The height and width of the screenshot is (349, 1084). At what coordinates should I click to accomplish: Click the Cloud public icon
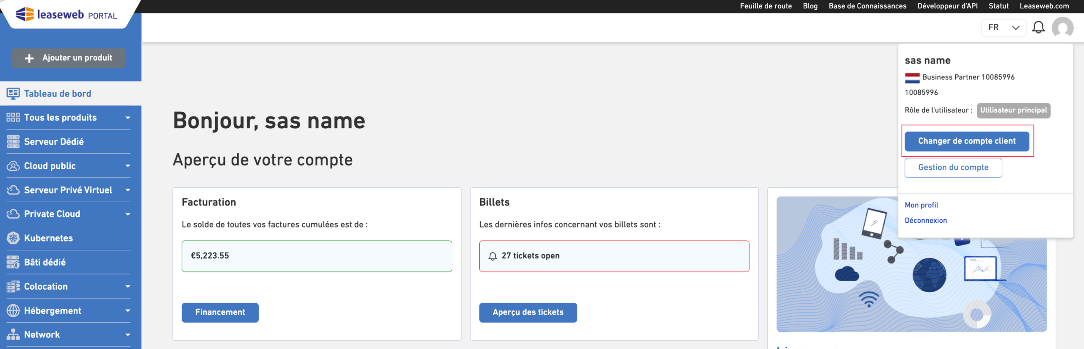pyautogui.click(x=13, y=166)
